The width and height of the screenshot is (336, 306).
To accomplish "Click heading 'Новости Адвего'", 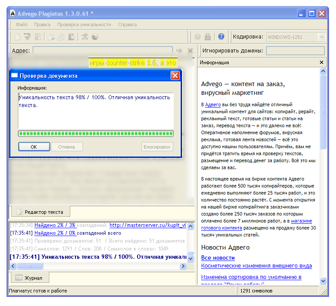I will (225, 247).
